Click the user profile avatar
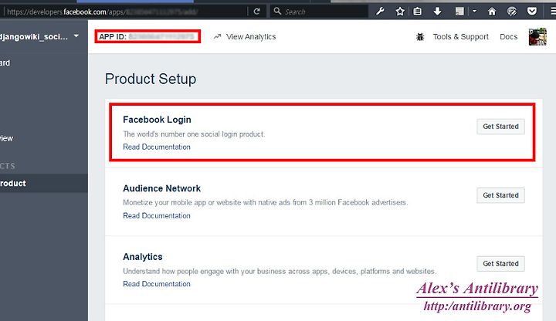Screen dimensions: 556x321 (x=537, y=37)
